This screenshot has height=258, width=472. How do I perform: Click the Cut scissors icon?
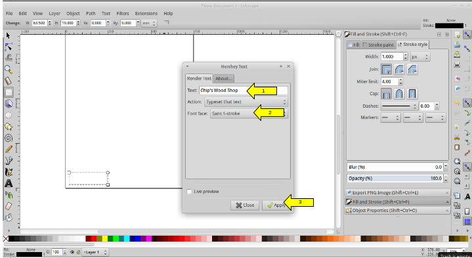pyautogui.click(x=457, y=137)
